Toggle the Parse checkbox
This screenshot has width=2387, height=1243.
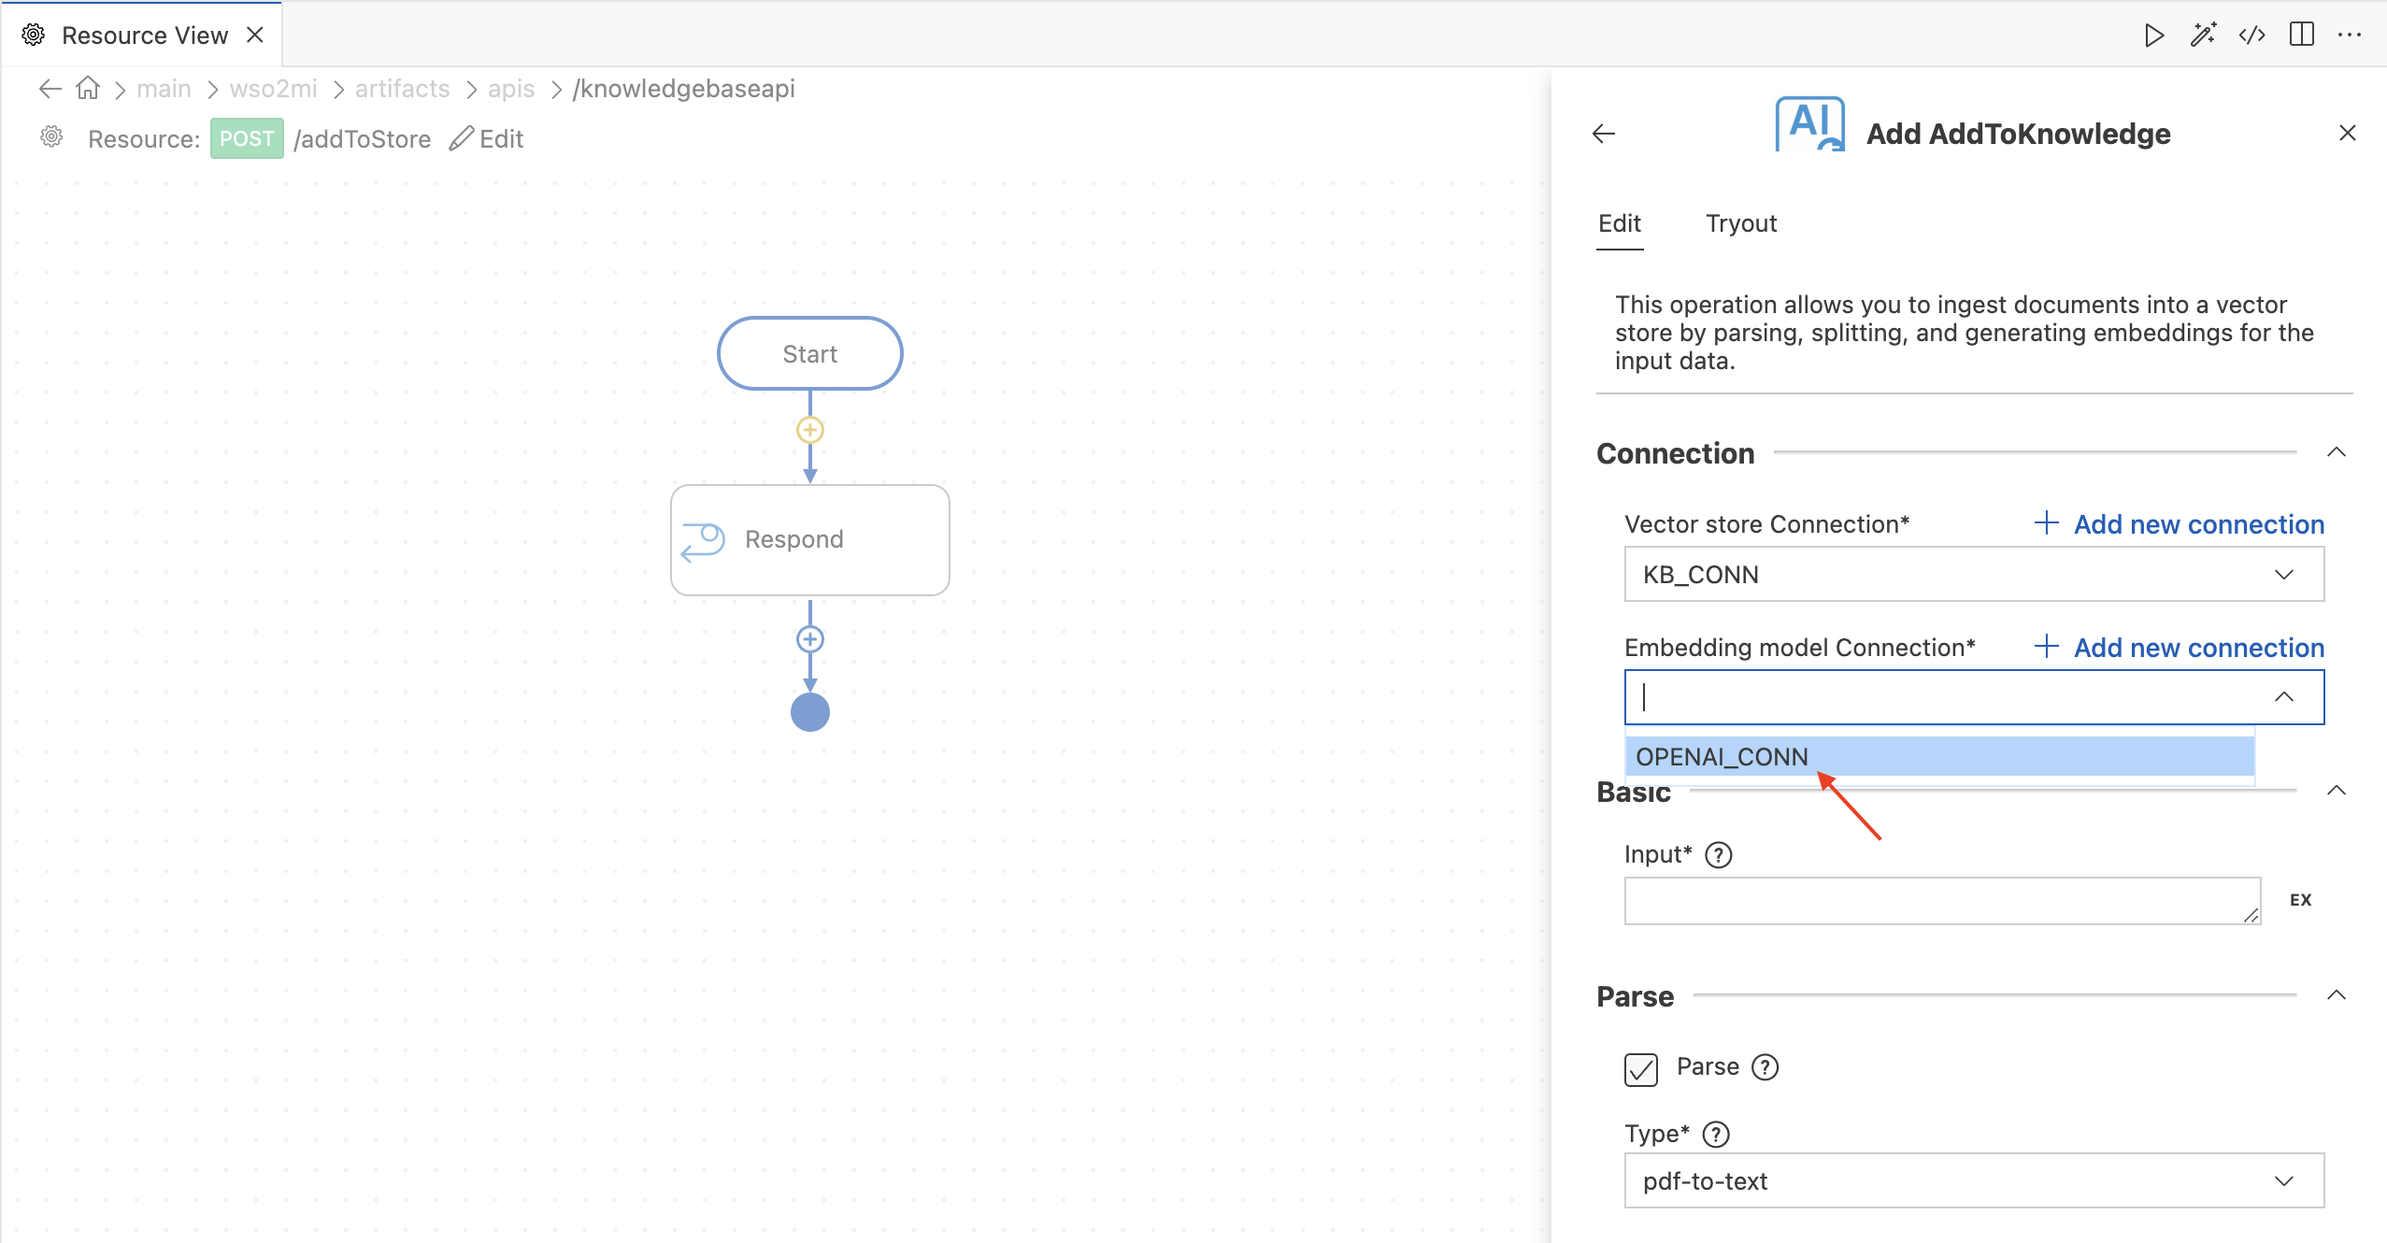point(1641,1069)
